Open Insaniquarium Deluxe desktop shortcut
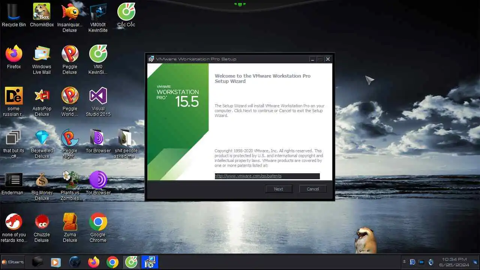 pyautogui.click(x=70, y=18)
